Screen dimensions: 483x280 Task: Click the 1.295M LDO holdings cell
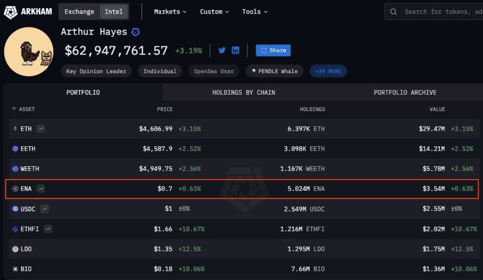306,249
